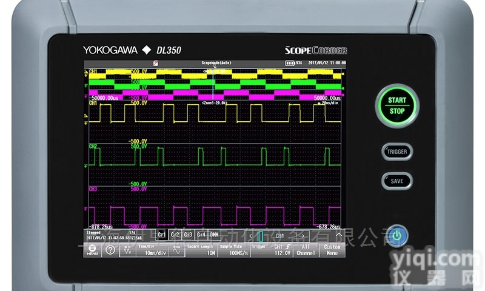Tap the -50000.00us time label
The width and height of the screenshot is (485, 291).
pyautogui.click(x=104, y=98)
